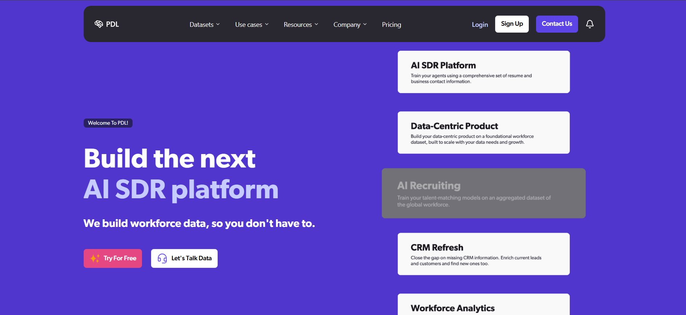686x315 pixels.
Task: Go to the Pricing page
Action: [x=392, y=24]
